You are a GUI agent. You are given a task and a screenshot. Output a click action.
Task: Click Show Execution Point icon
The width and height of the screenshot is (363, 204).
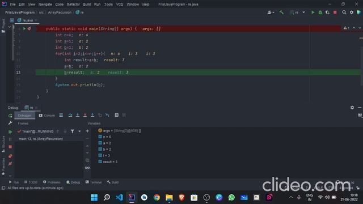[61, 115]
